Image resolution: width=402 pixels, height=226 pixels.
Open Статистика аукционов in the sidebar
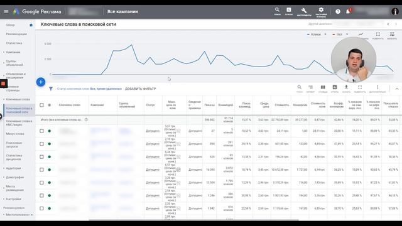[x=14, y=158]
